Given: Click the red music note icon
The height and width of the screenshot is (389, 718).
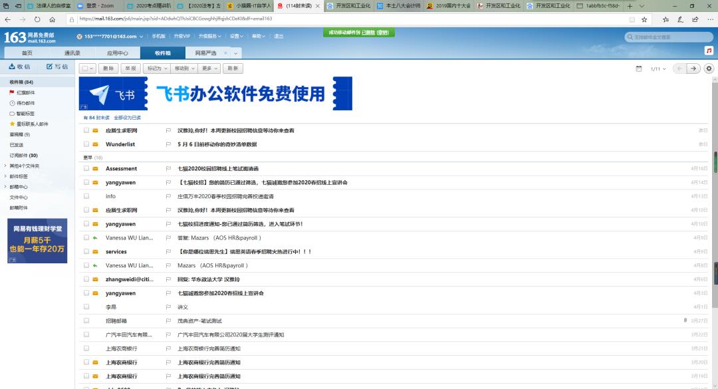Looking at the screenshot, I should click(x=709, y=51).
